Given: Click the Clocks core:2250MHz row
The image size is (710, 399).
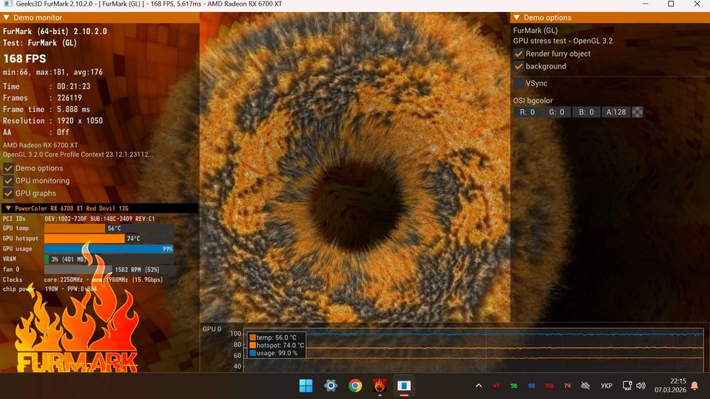Looking at the screenshot, I should tap(83, 280).
